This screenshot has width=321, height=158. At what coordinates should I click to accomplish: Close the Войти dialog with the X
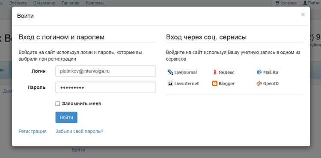pos(303,15)
